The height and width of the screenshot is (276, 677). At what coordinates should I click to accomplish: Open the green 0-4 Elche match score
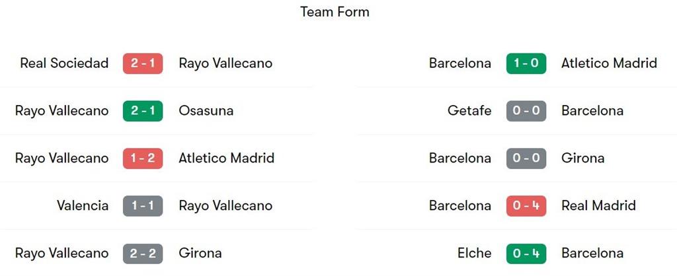coord(526,254)
